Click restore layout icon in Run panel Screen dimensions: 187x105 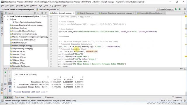(x=5, y=84)
